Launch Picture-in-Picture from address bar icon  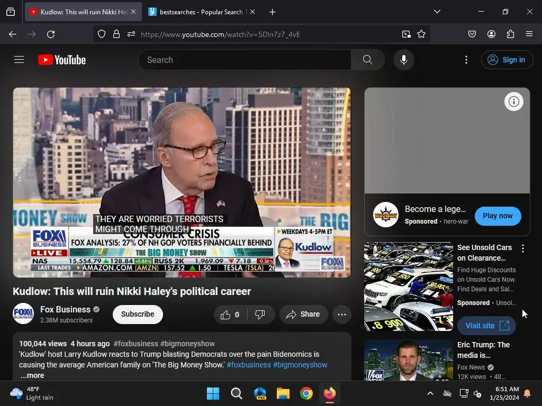[406, 34]
